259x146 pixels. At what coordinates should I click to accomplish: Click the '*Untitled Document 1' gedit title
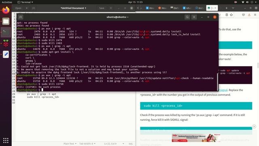(x=73, y=8)
